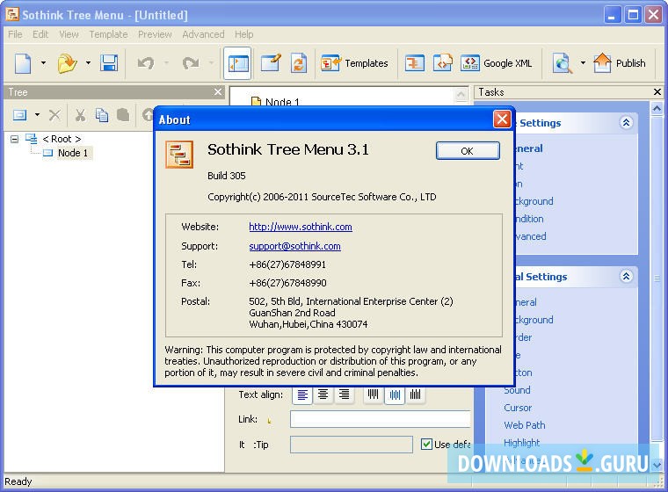Click the Link input field
Screen dimensions: 668x492
(x=380, y=419)
